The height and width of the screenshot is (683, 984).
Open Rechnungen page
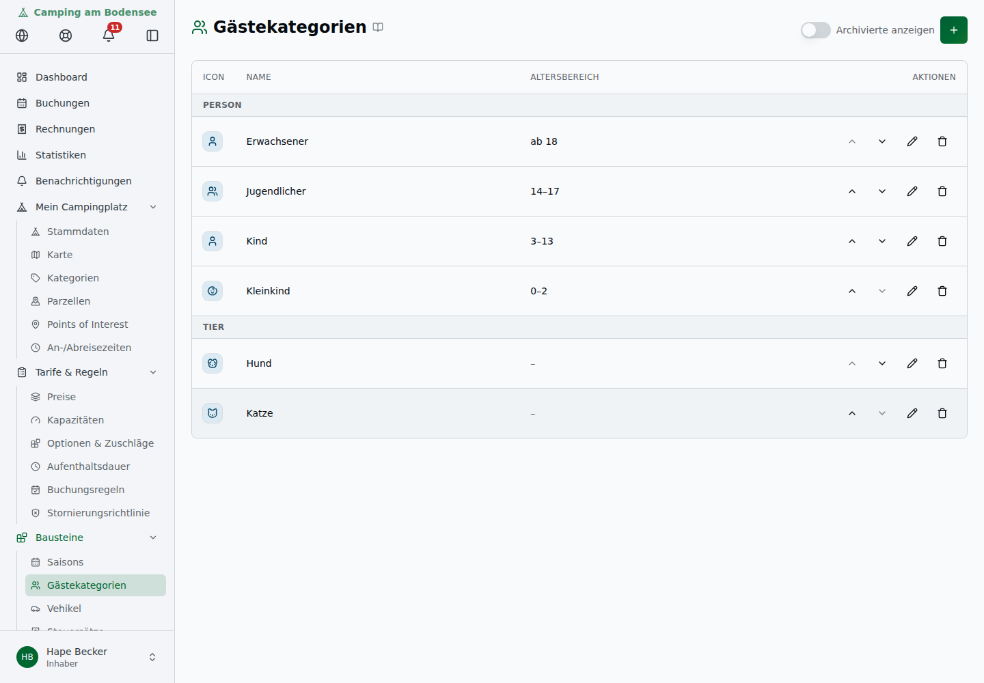tap(87, 129)
